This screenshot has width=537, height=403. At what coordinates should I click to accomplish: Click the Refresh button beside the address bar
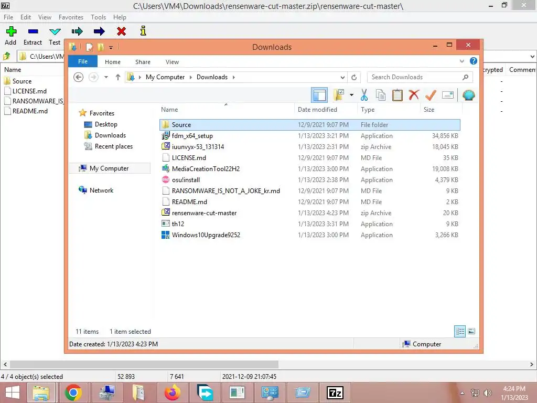click(x=354, y=78)
